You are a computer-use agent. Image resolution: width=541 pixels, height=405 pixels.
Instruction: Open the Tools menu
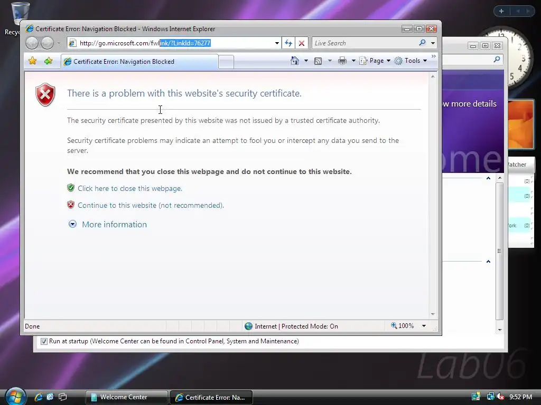click(x=411, y=61)
